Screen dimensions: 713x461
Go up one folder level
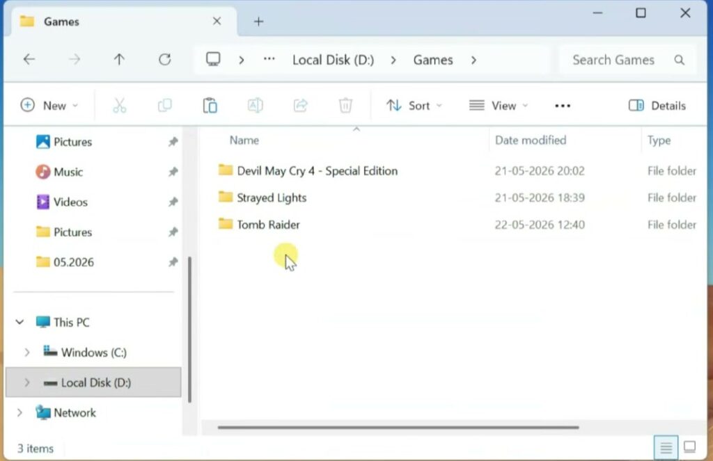coord(119,60)
